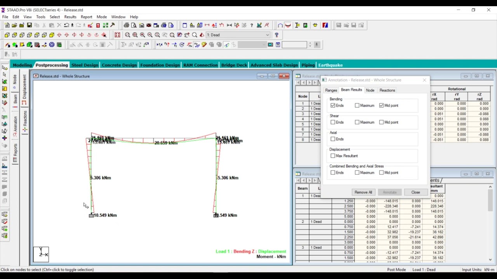Enable Shear Maximum checkbox
497x279 pixels.
click(x=357, y=122)
